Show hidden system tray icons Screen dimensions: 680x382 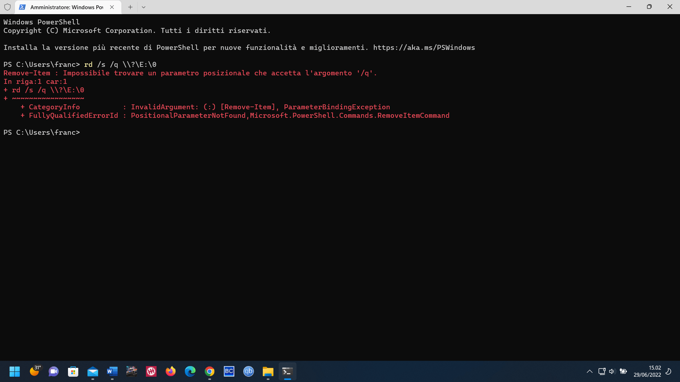pyautogui.click(x=590, y=371)
